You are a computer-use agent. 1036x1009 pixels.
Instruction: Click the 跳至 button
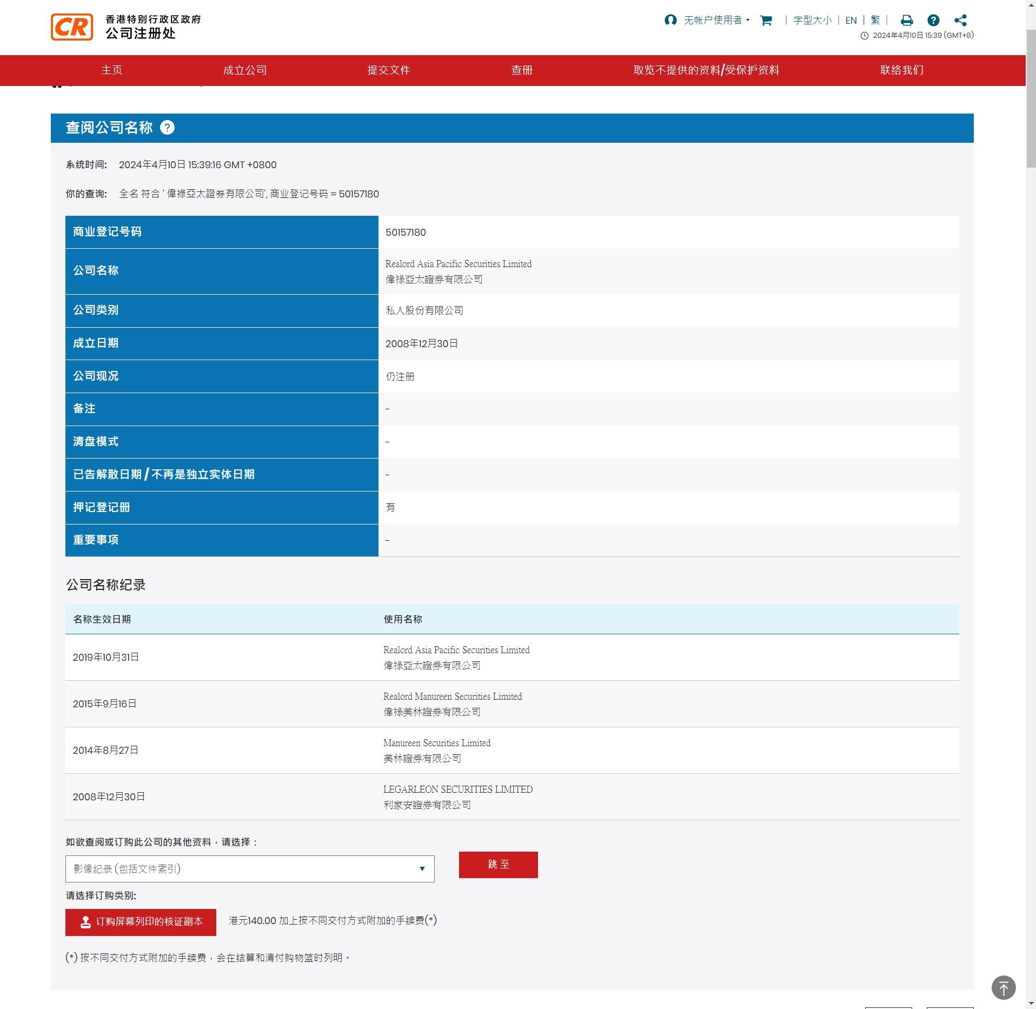499,865
